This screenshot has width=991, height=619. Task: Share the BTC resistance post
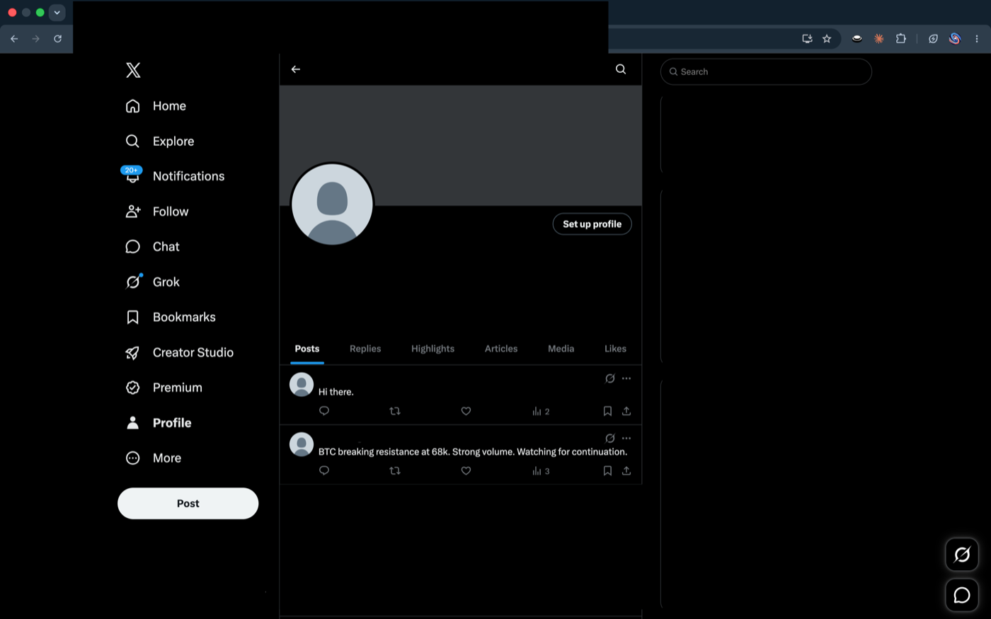tap(626, 471)
